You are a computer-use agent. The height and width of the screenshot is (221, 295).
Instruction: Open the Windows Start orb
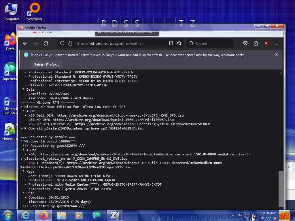point(8,215)
